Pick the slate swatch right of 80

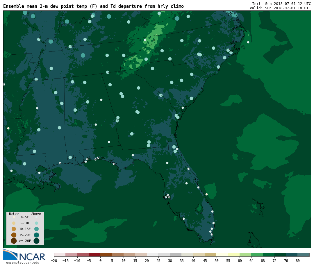(x=304, y=255)
